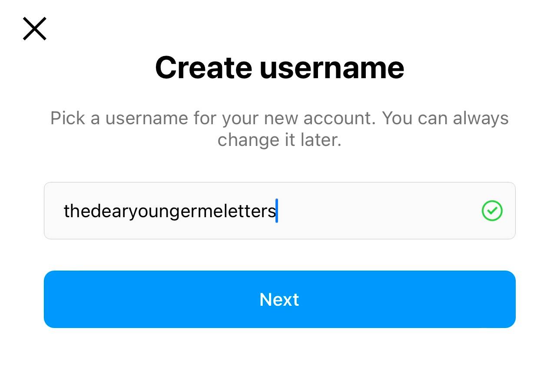Select the availability check circle icon

[x=492, y=211]
